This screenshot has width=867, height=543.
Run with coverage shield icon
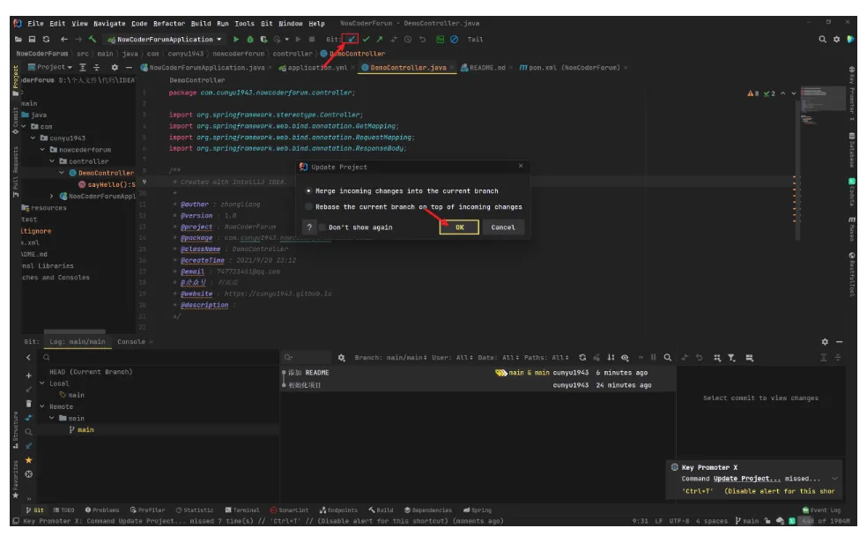[x=263, y=40]
